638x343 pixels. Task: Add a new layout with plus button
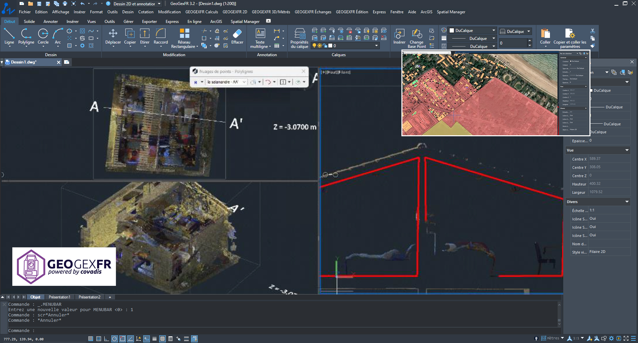coord(110,297)
